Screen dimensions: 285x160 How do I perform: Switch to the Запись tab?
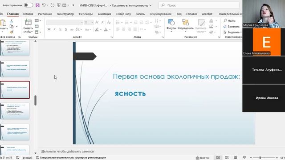click(140, 14)
